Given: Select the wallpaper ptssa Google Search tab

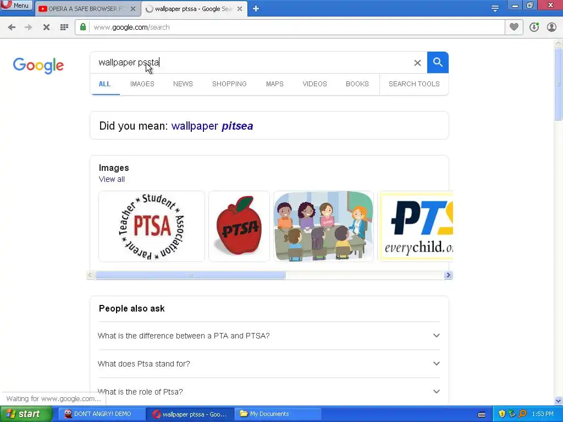Looking at the screenshot, I should click(x=194, y=9).
